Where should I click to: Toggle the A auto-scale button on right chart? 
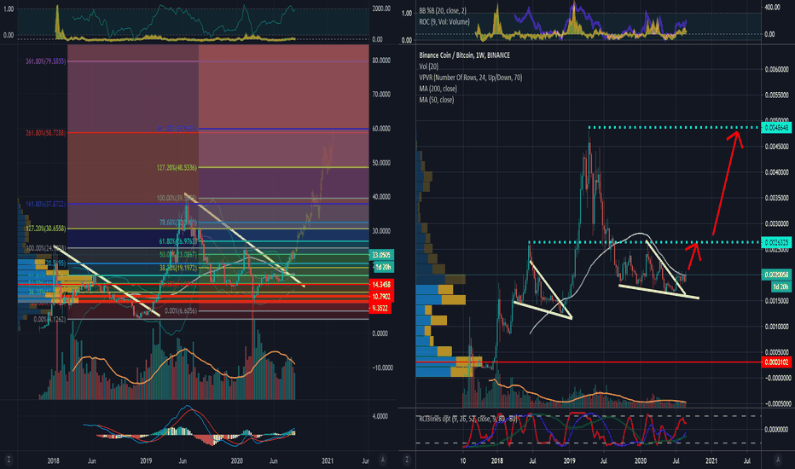(778, 460)
